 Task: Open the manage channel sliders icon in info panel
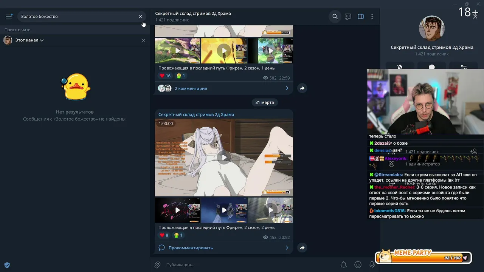(x=464, y=67)
